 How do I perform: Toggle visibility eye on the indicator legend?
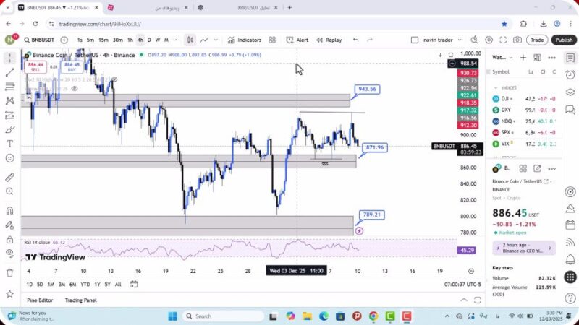tap(74, 89)
